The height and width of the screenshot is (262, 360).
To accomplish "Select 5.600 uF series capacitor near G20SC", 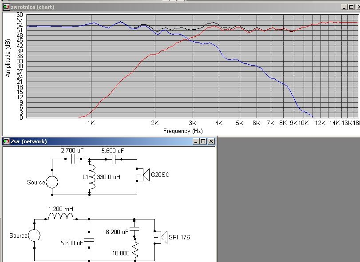I will point(112,158).
